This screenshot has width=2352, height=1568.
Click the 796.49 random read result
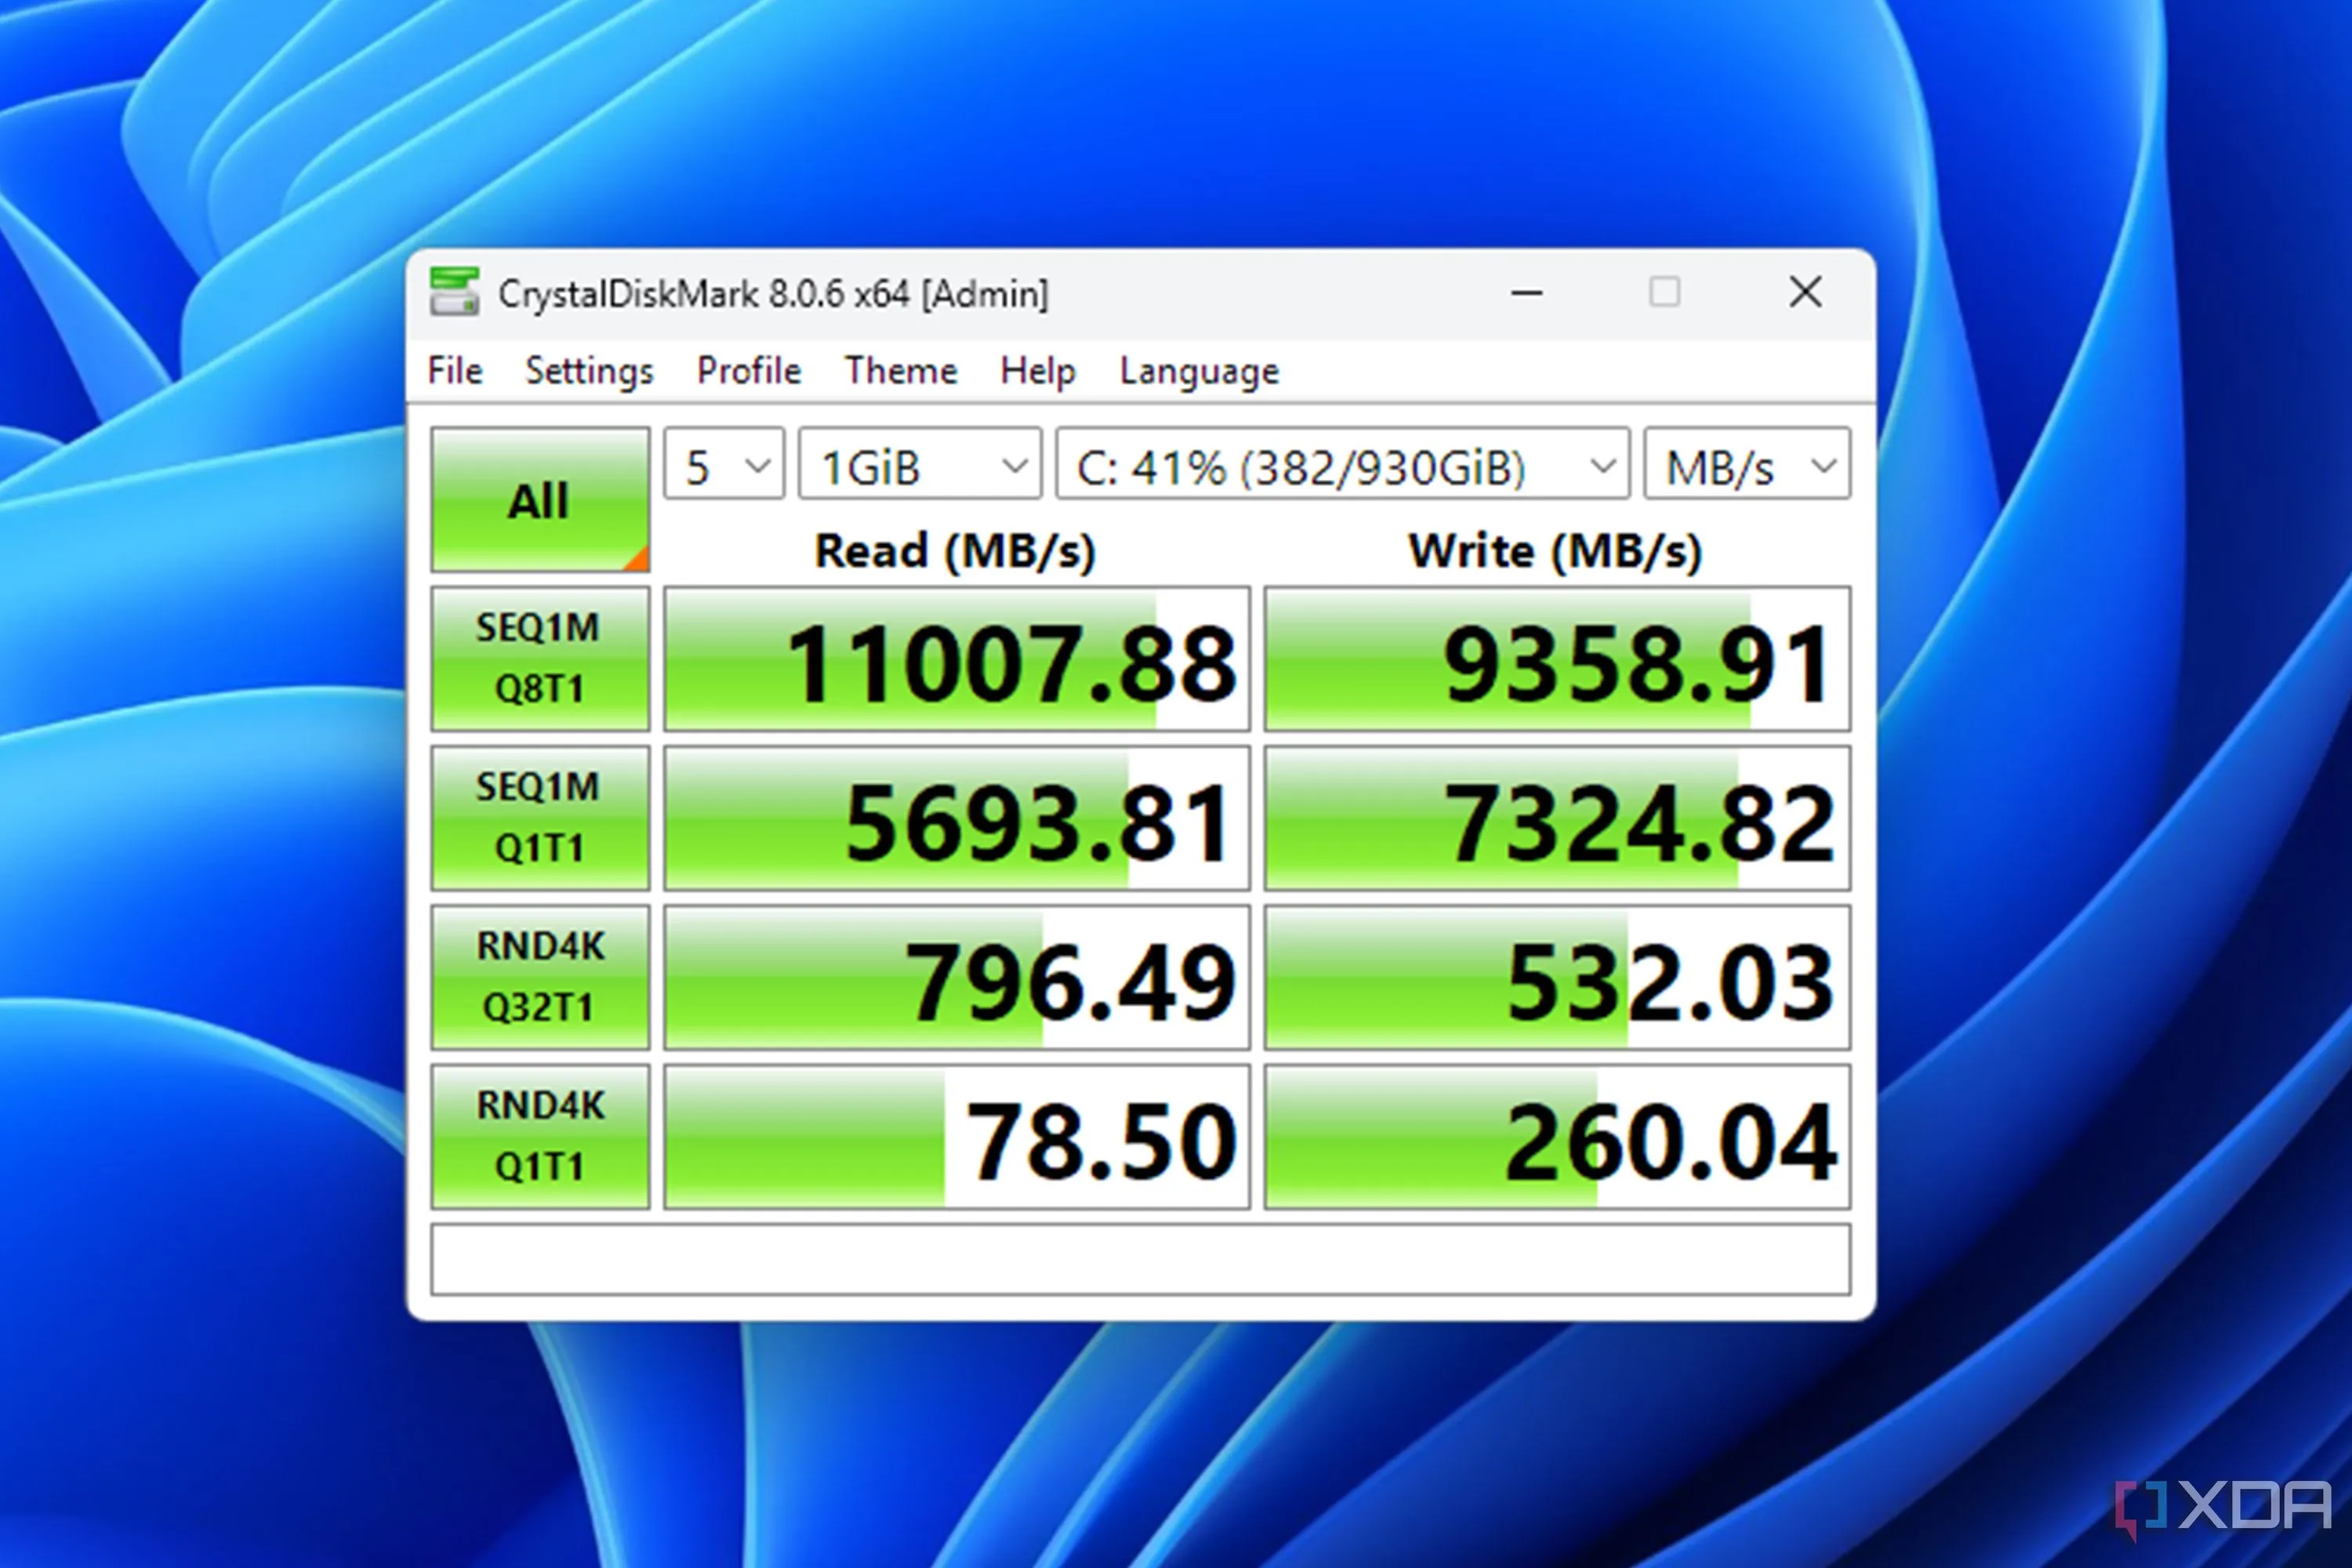(x=957, y=976)
